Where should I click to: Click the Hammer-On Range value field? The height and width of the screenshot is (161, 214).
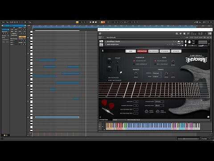136,106
